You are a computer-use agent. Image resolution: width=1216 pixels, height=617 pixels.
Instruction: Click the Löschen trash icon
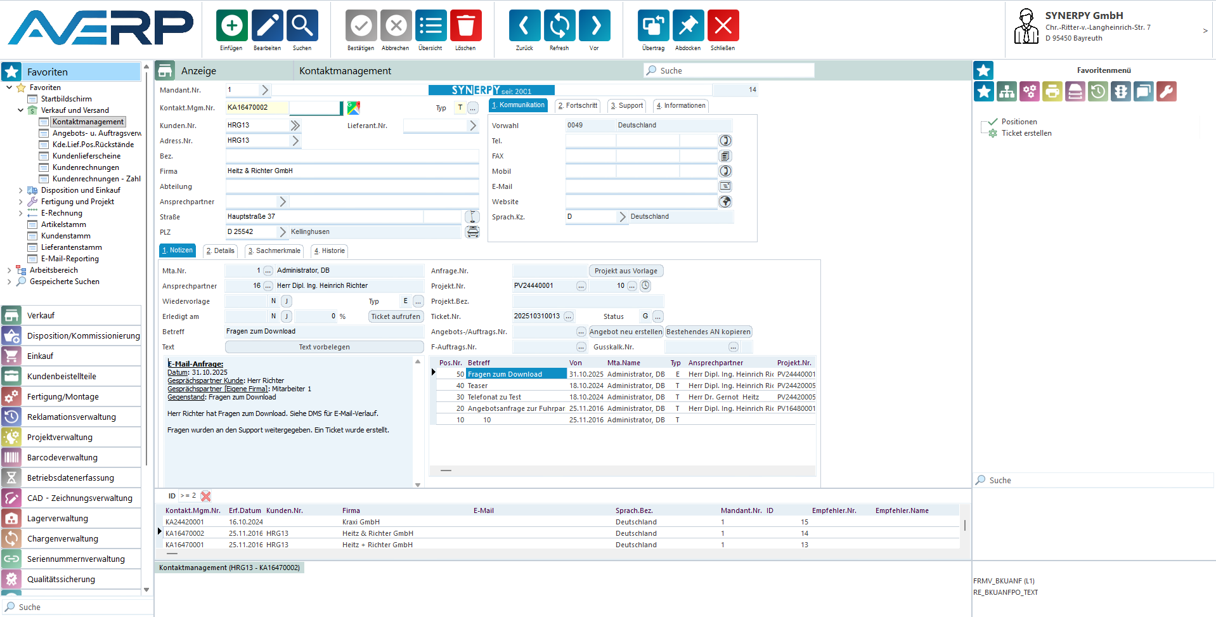(465, 26)
